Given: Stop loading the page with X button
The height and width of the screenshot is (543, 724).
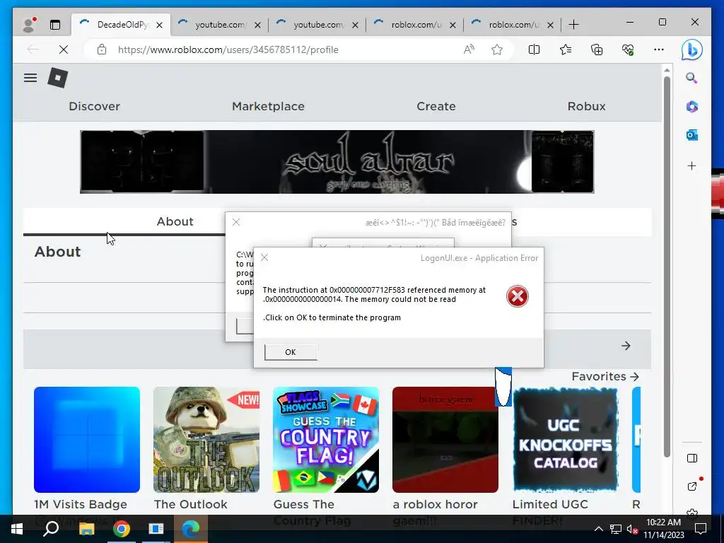Looking at the screenshot, I should coord(64,49).
